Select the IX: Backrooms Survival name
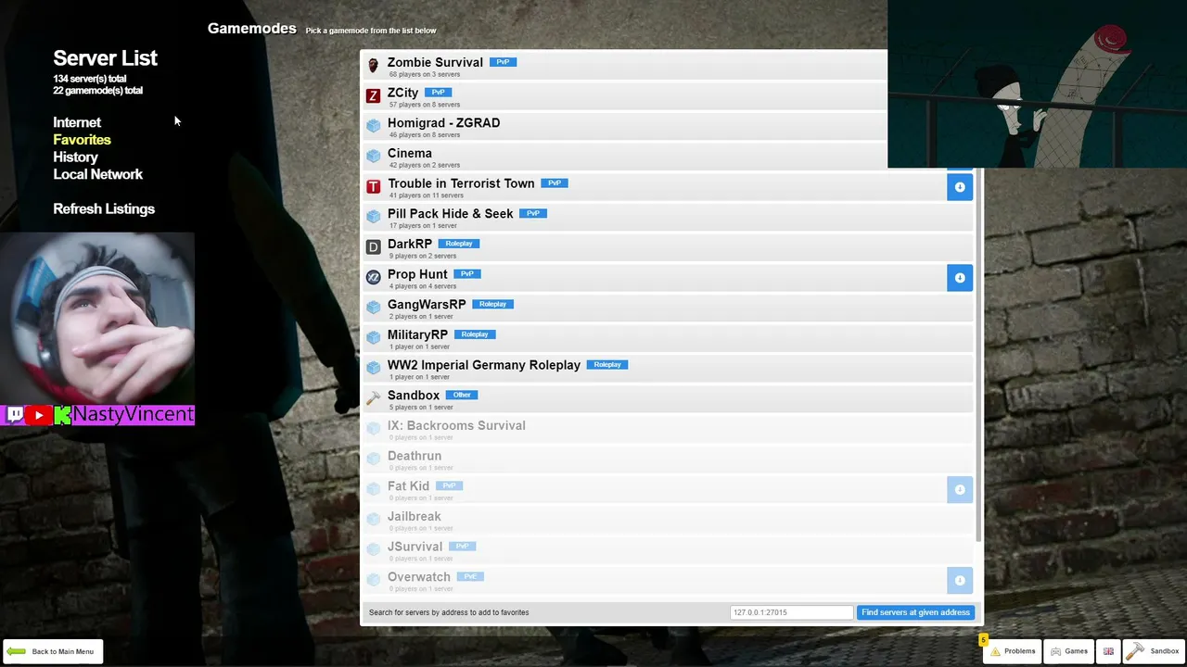1187x667 pixels. point(456,425)
